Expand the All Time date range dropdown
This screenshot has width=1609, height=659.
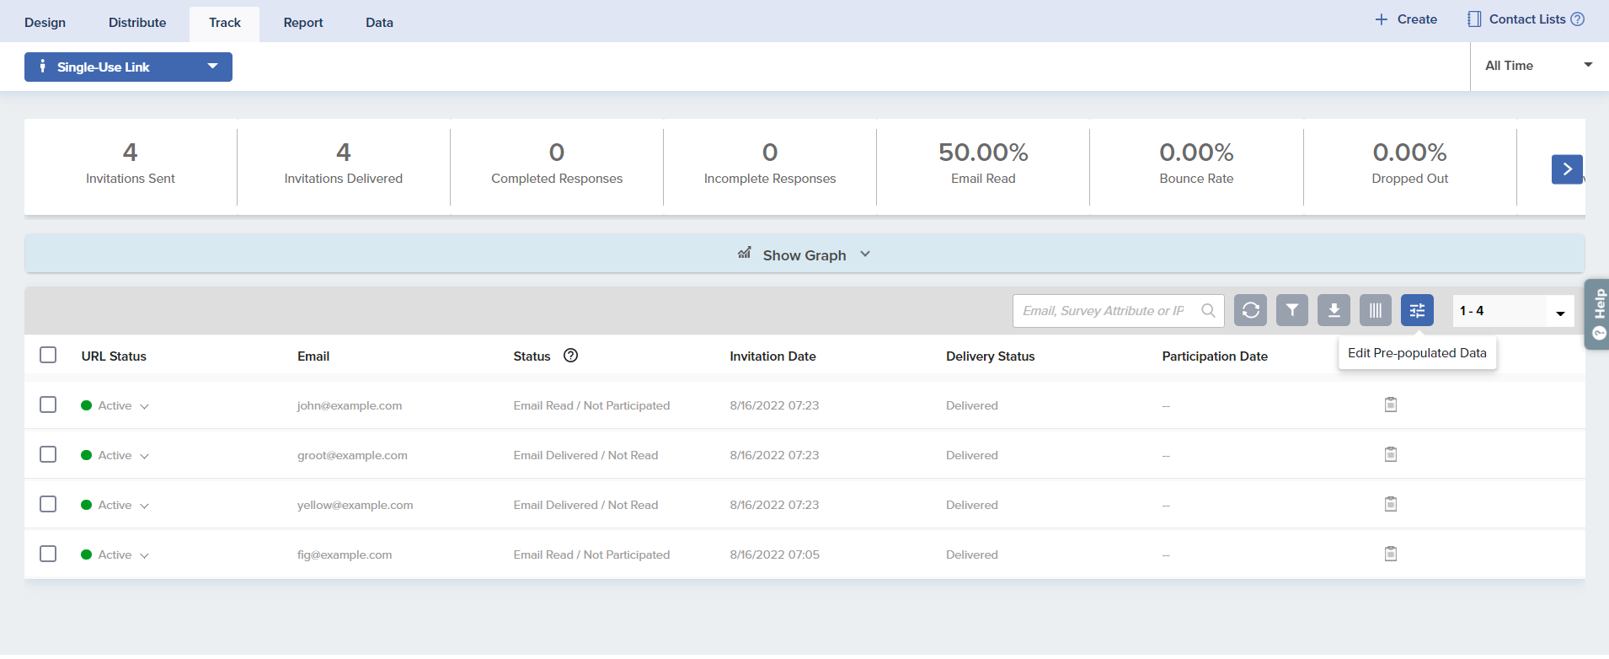1537,66
